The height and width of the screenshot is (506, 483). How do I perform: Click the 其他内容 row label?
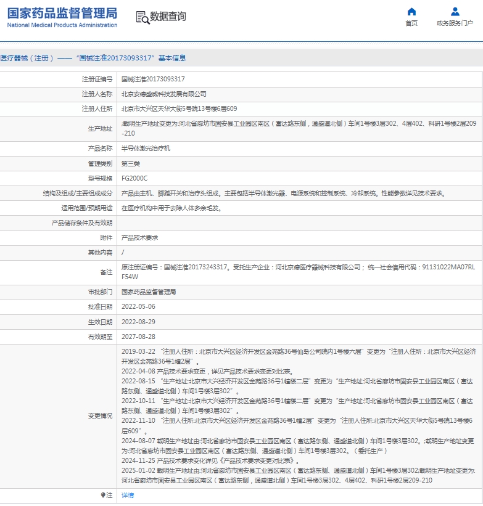point(100,253)
